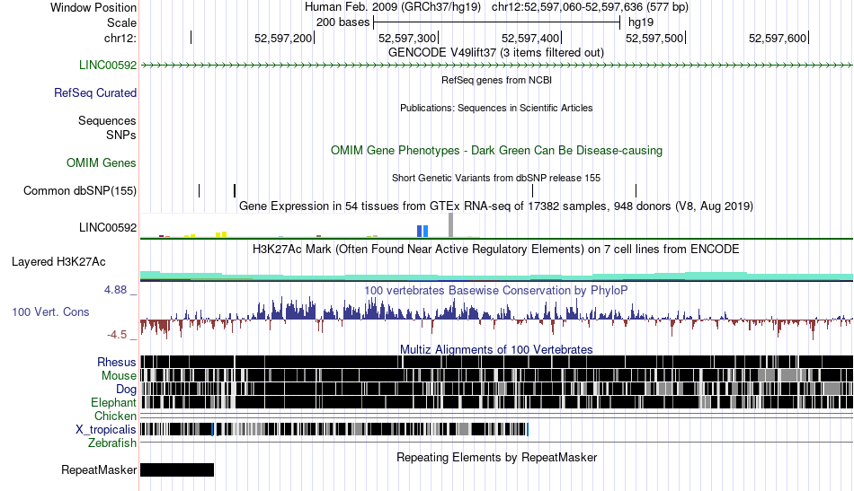The image size is (854, 491).
Task: Click the 52,597,200 ruler position
Action: [x=283, y=38]
